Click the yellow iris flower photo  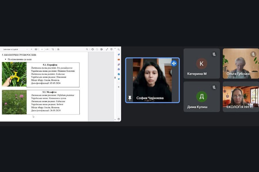click(14, 74)
